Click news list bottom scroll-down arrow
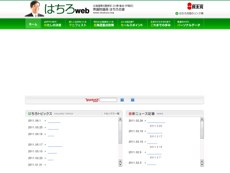The height and width of the screenshot is (173, 230). tap(202, 165)
